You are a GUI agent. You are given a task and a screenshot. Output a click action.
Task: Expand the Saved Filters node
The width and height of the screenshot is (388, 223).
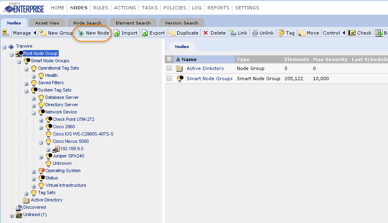[x=26, y=84]
